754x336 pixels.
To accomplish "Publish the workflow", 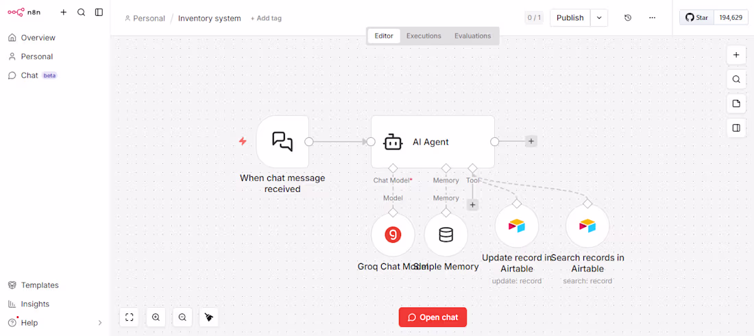I will (570, 18).
